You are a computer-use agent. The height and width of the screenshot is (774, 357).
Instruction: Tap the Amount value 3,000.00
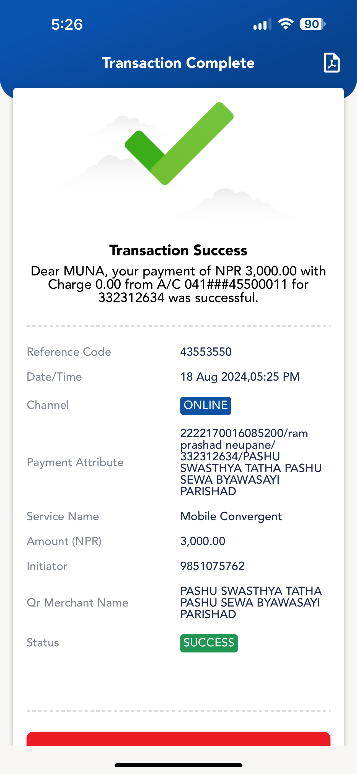click(203, 541)
